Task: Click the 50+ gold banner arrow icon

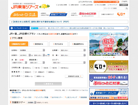Action: point(91,66)
